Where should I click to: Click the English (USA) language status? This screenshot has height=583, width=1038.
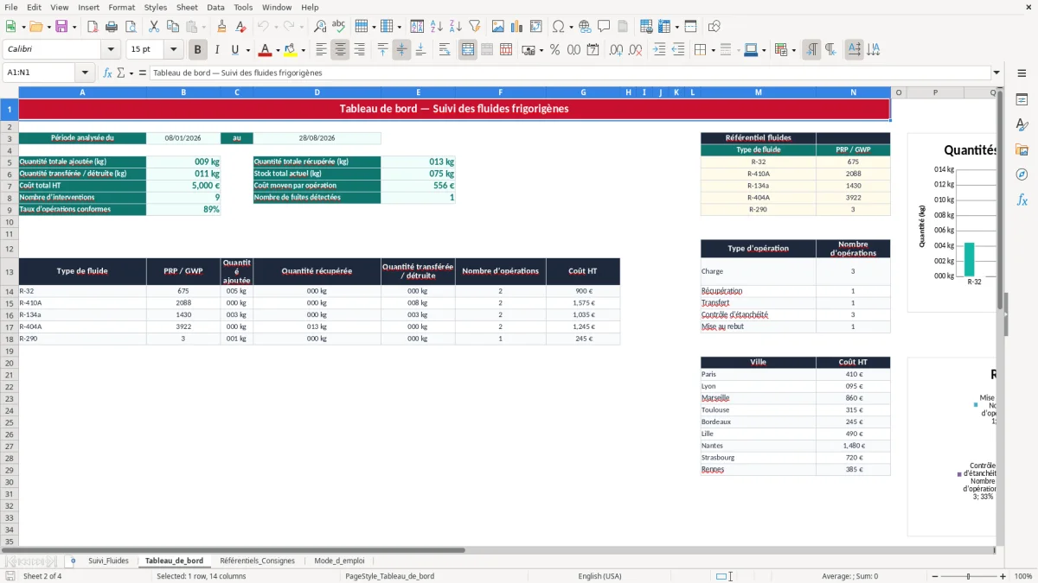[599, 576]
